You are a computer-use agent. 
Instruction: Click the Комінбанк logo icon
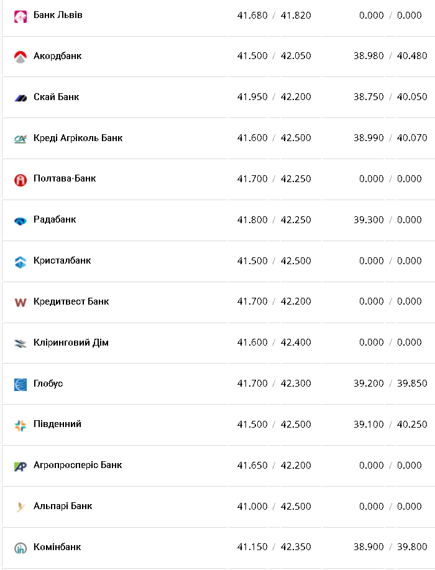(21, 548)
